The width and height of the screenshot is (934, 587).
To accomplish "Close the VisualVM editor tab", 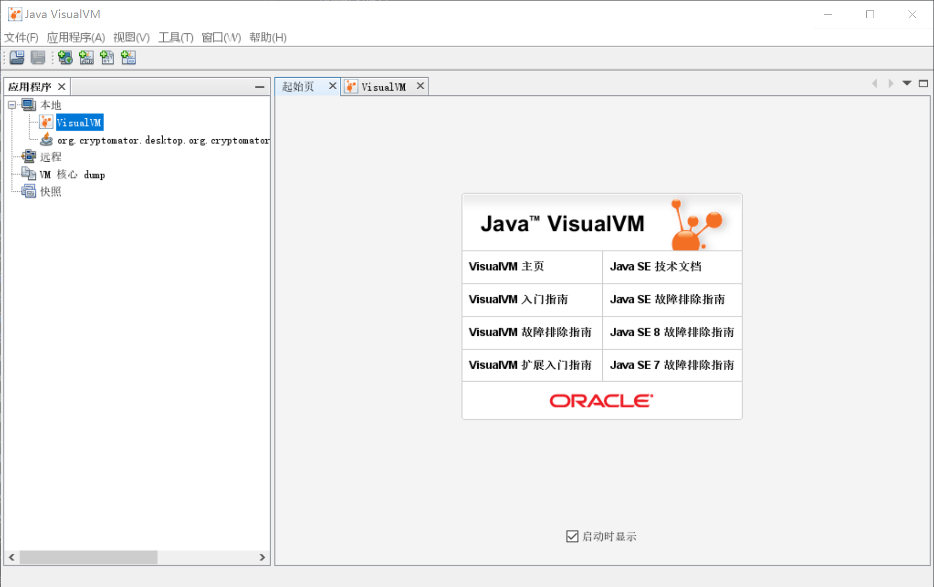I will 420,86.
